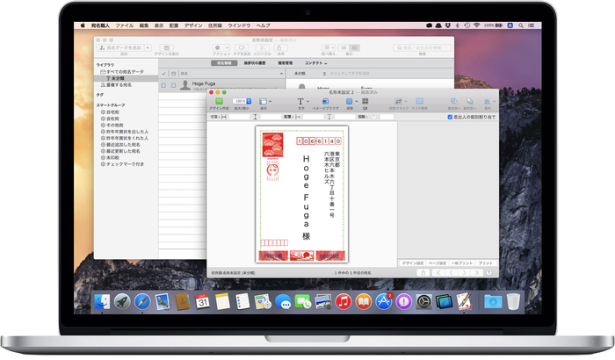Select the postcard design preview
Image resolution: width=615 pixels, height=360 pixels.
coord(302,194)
